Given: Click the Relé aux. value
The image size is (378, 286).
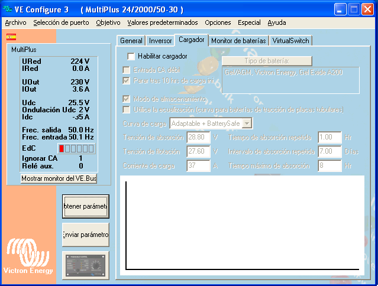Looking at the screenshot, I should click(x=81, y=166).
